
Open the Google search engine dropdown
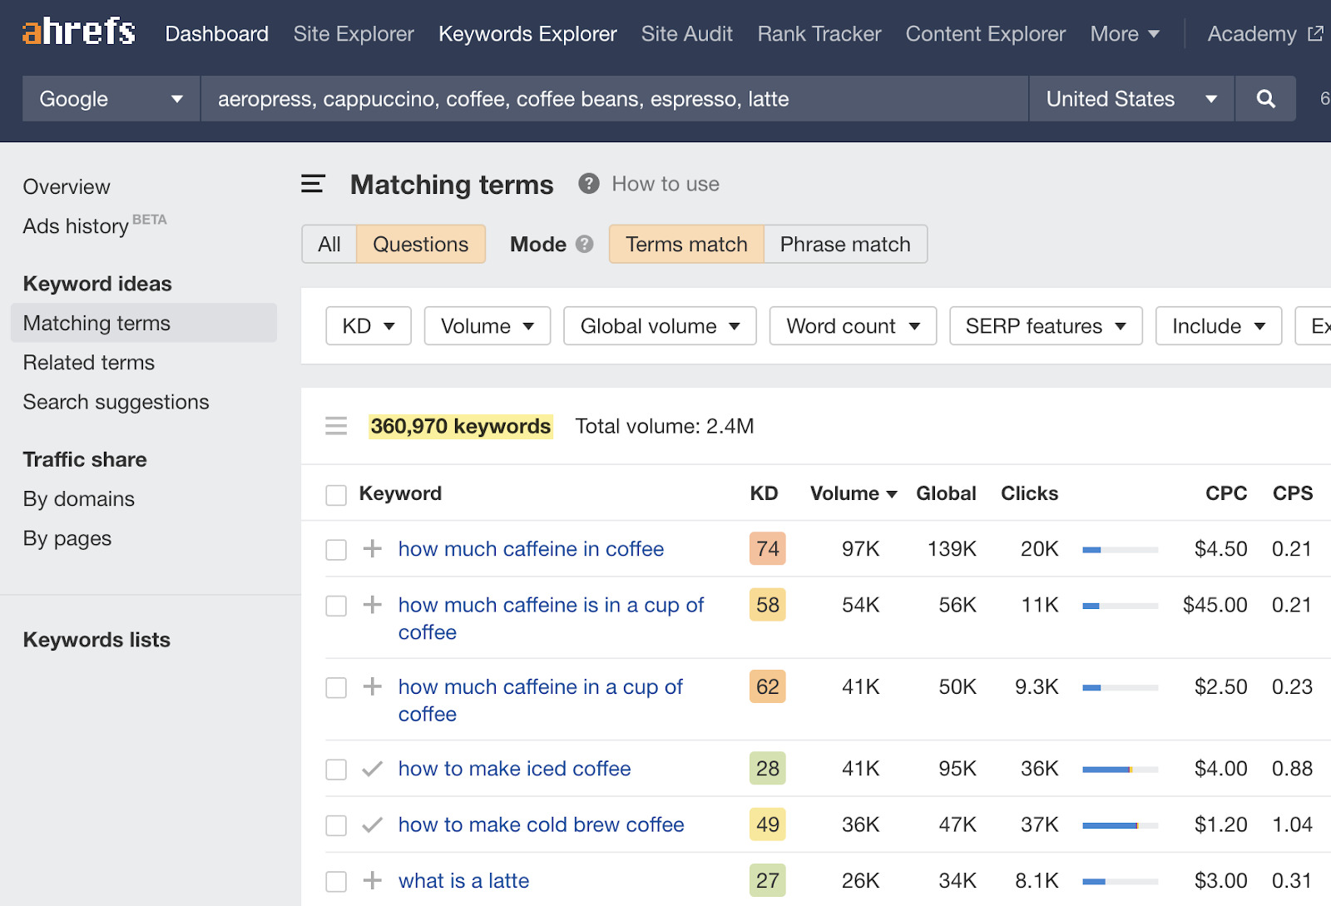[x=111, y=99]
